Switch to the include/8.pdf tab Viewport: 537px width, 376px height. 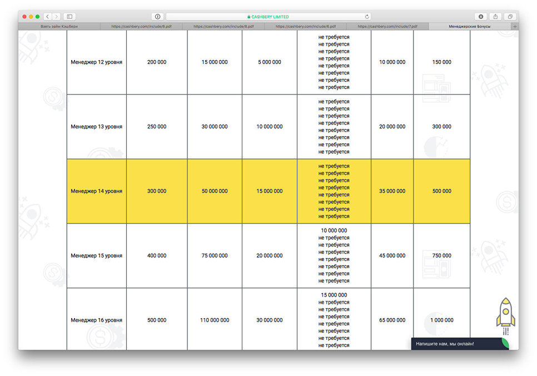click(223, 26)
